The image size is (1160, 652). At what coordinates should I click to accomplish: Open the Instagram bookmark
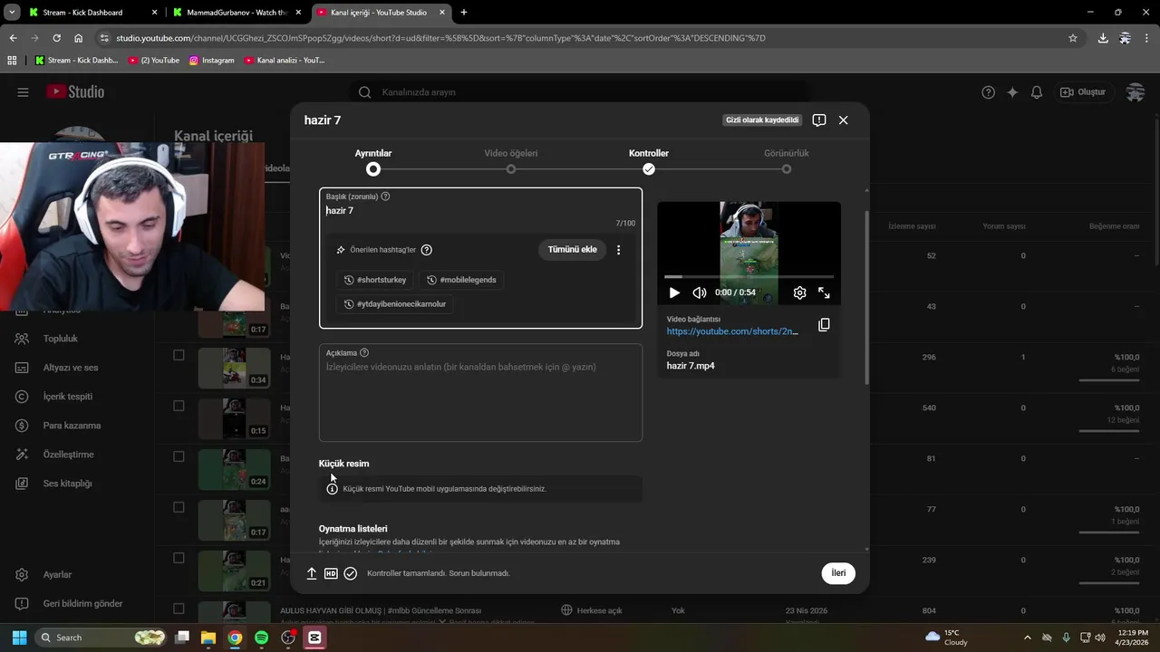(x=211, y=61)
